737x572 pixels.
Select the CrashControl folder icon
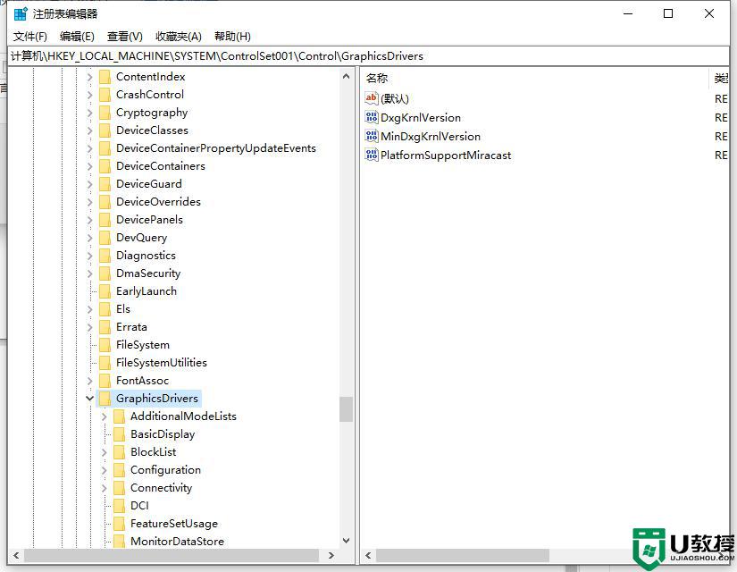pyautogui.click(x=105, y=95)
